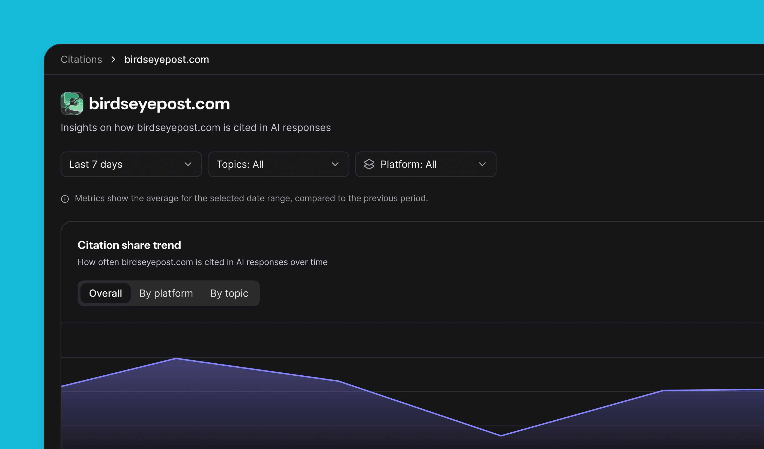
Task: Click the large birdseyepost.com page heading
Action: 159,104
